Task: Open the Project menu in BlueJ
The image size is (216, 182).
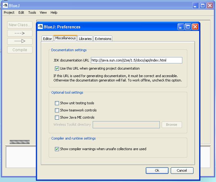Action: [x=9, y=12]
